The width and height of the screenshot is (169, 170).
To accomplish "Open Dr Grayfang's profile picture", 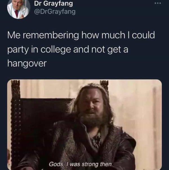I will [19, 9].
